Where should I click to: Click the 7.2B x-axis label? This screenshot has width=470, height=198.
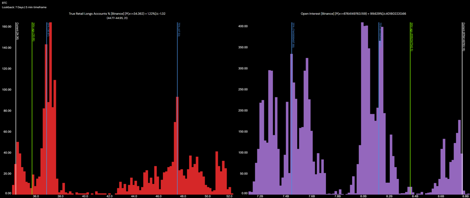point(260,196)
